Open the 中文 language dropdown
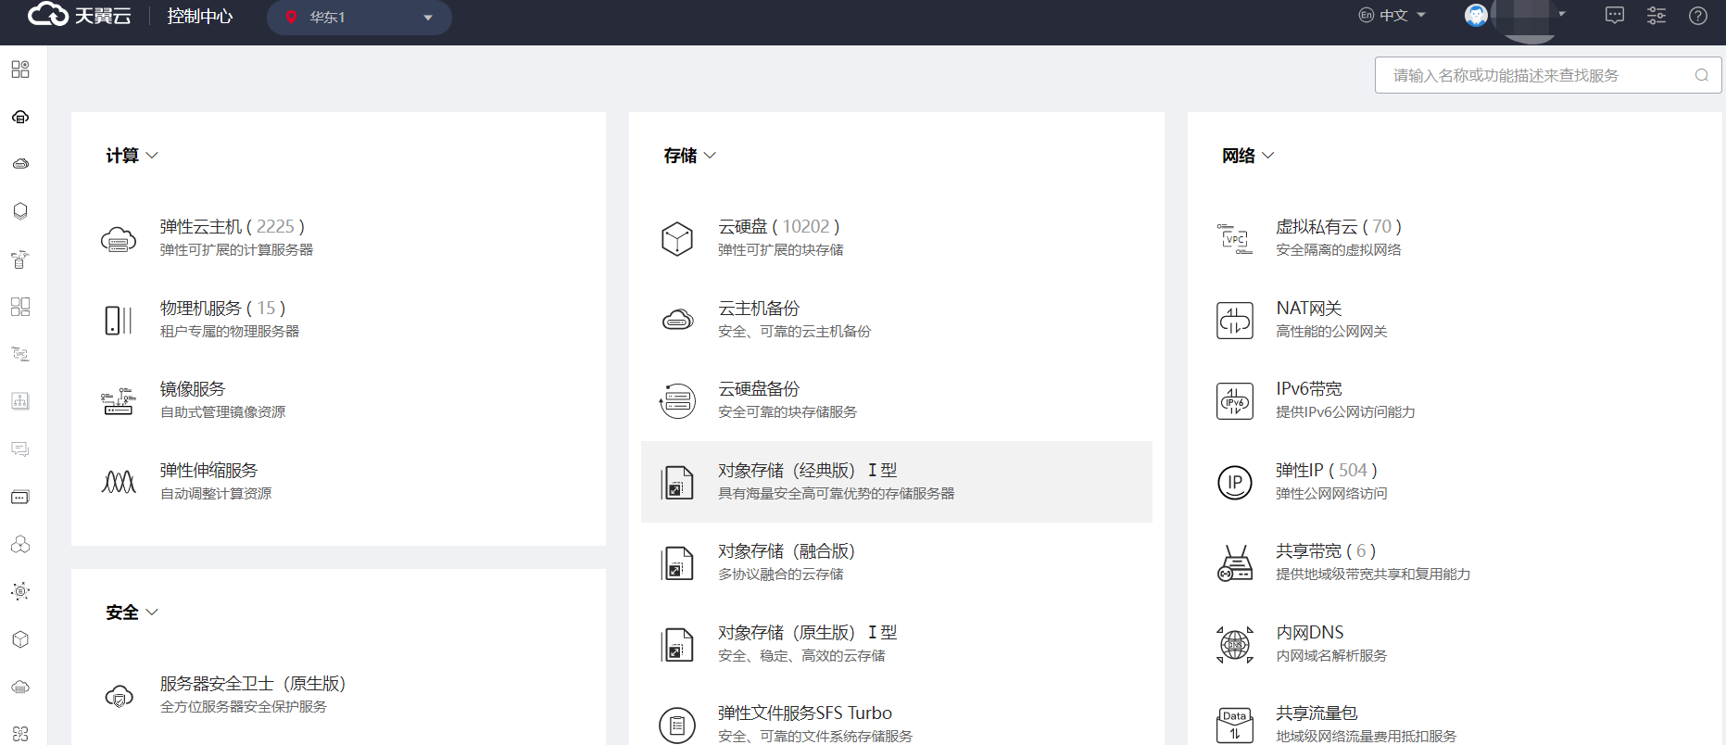1726x745 pixels. pos(1392,16)
